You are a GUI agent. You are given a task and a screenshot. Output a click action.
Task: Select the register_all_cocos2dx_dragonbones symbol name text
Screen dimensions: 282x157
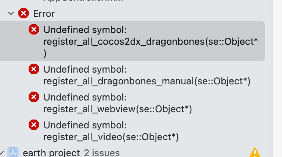point(151,41)
